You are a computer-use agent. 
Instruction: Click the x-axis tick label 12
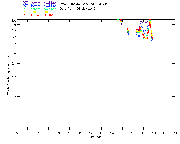(91, 133)
